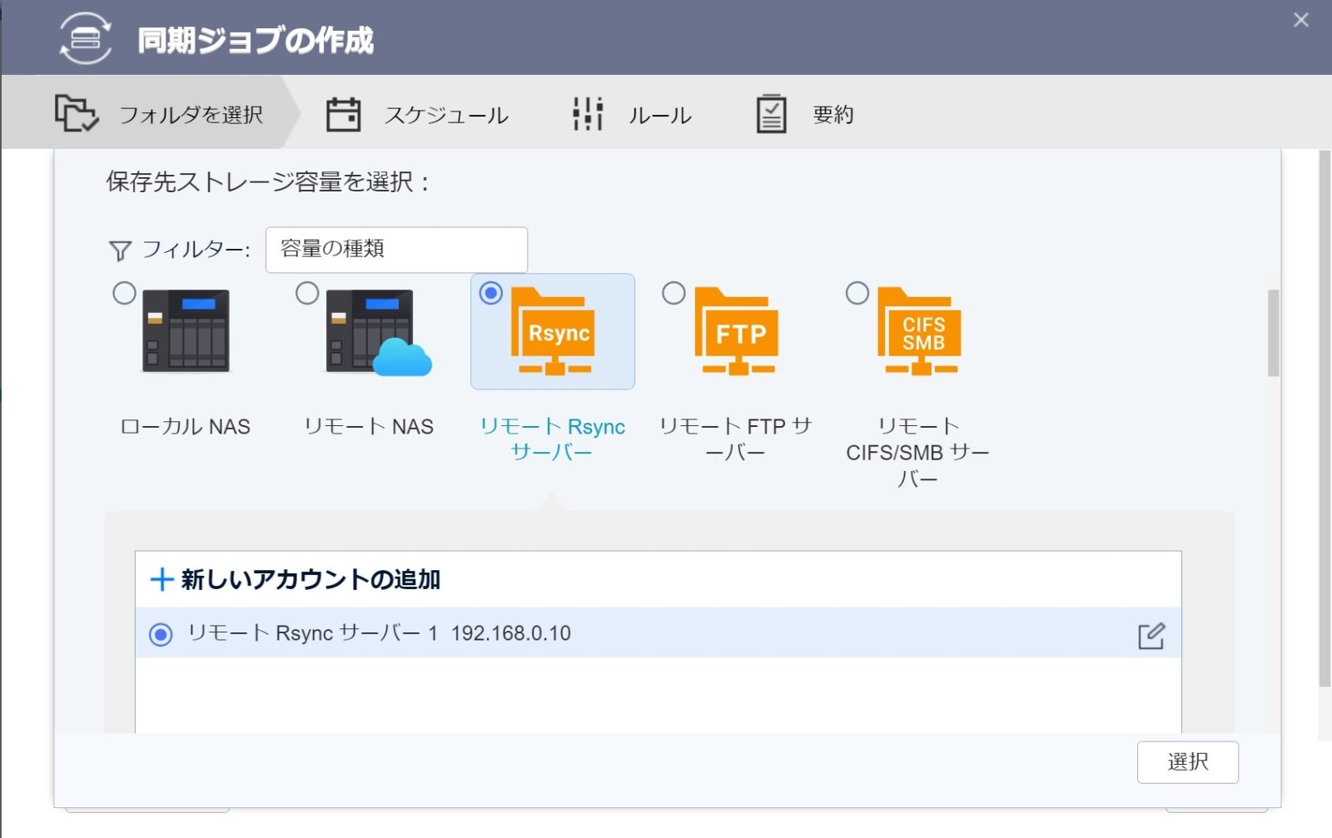Screen dimensions: 1332x838
Task: Select the リモート FTP サーバー radio button
Action: [x=673, y=293]
